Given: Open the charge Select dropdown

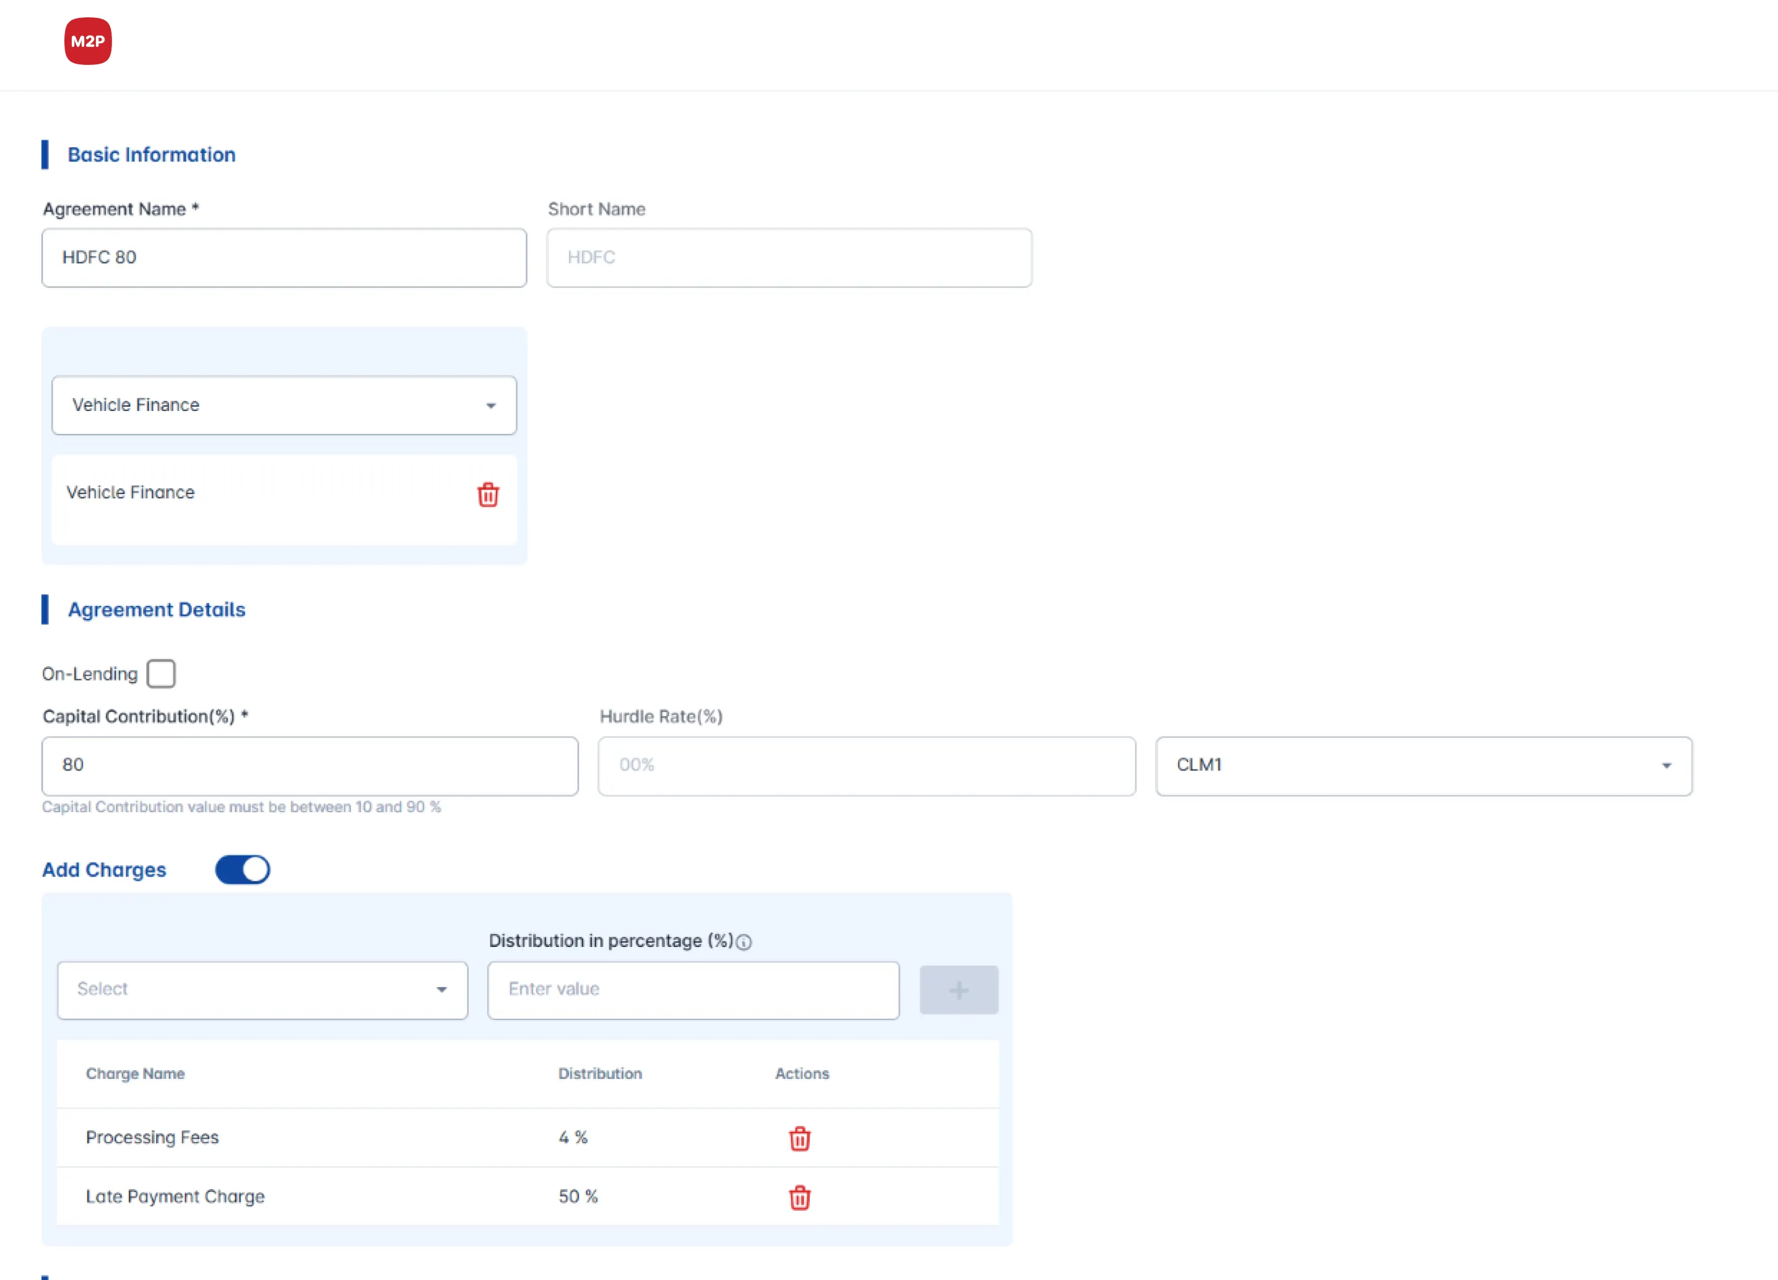Looking at the screenshot, I should pos(262,990).
